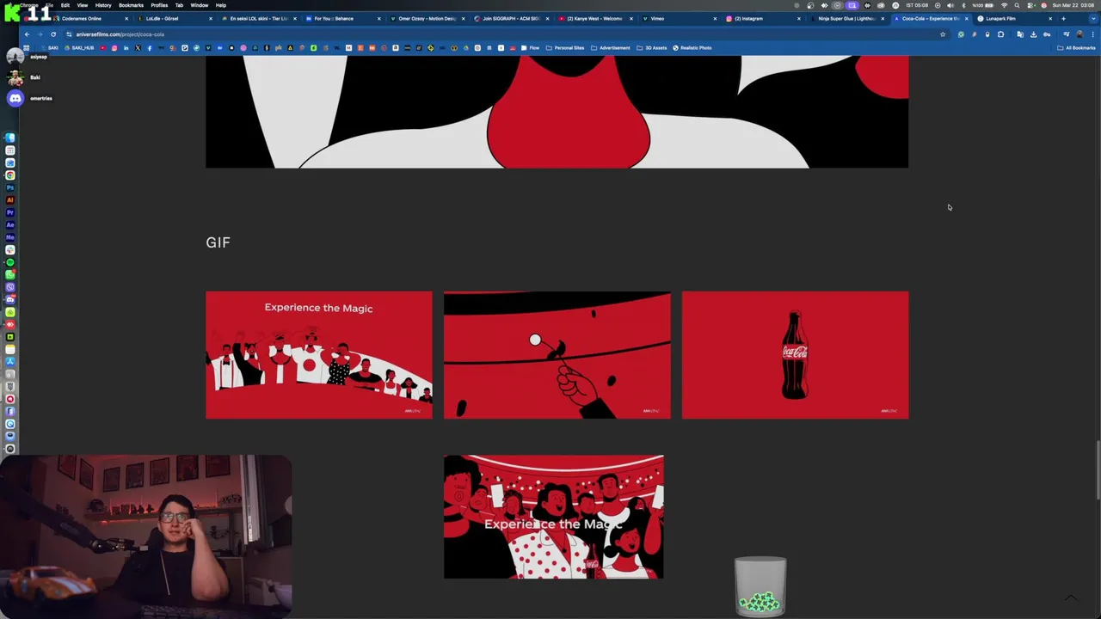The image size is (1101, 619).
Task: Open the bottom cheering crowd GIF
Action: coord(554,517)
